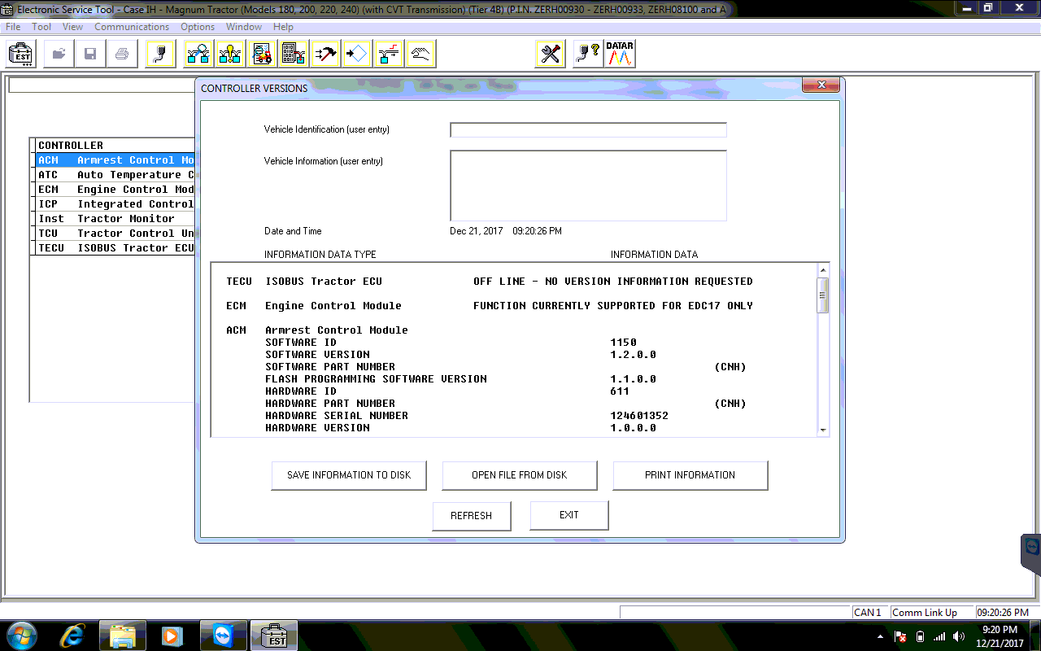The image size is (1041, 651).
Task: Open the Communications menu
Action: click(132, 27)
